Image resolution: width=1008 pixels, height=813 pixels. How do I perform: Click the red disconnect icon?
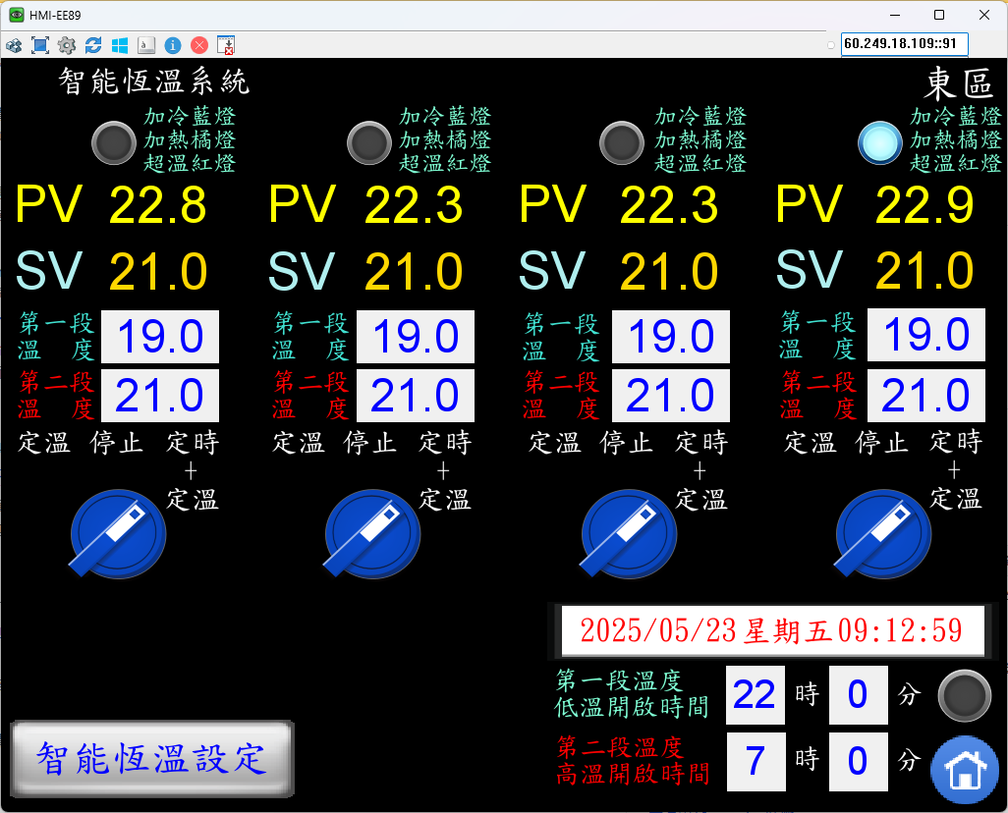pyautogui.click(x=199, y=45)
